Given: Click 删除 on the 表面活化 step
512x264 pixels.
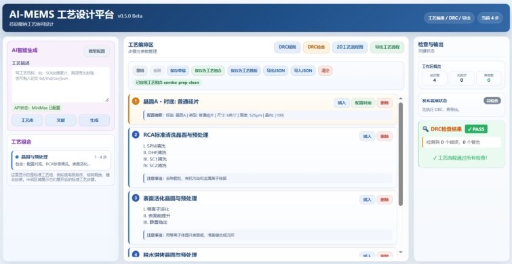Looking at the screenshot, I should pyautogui.click(x=385, y=200).
